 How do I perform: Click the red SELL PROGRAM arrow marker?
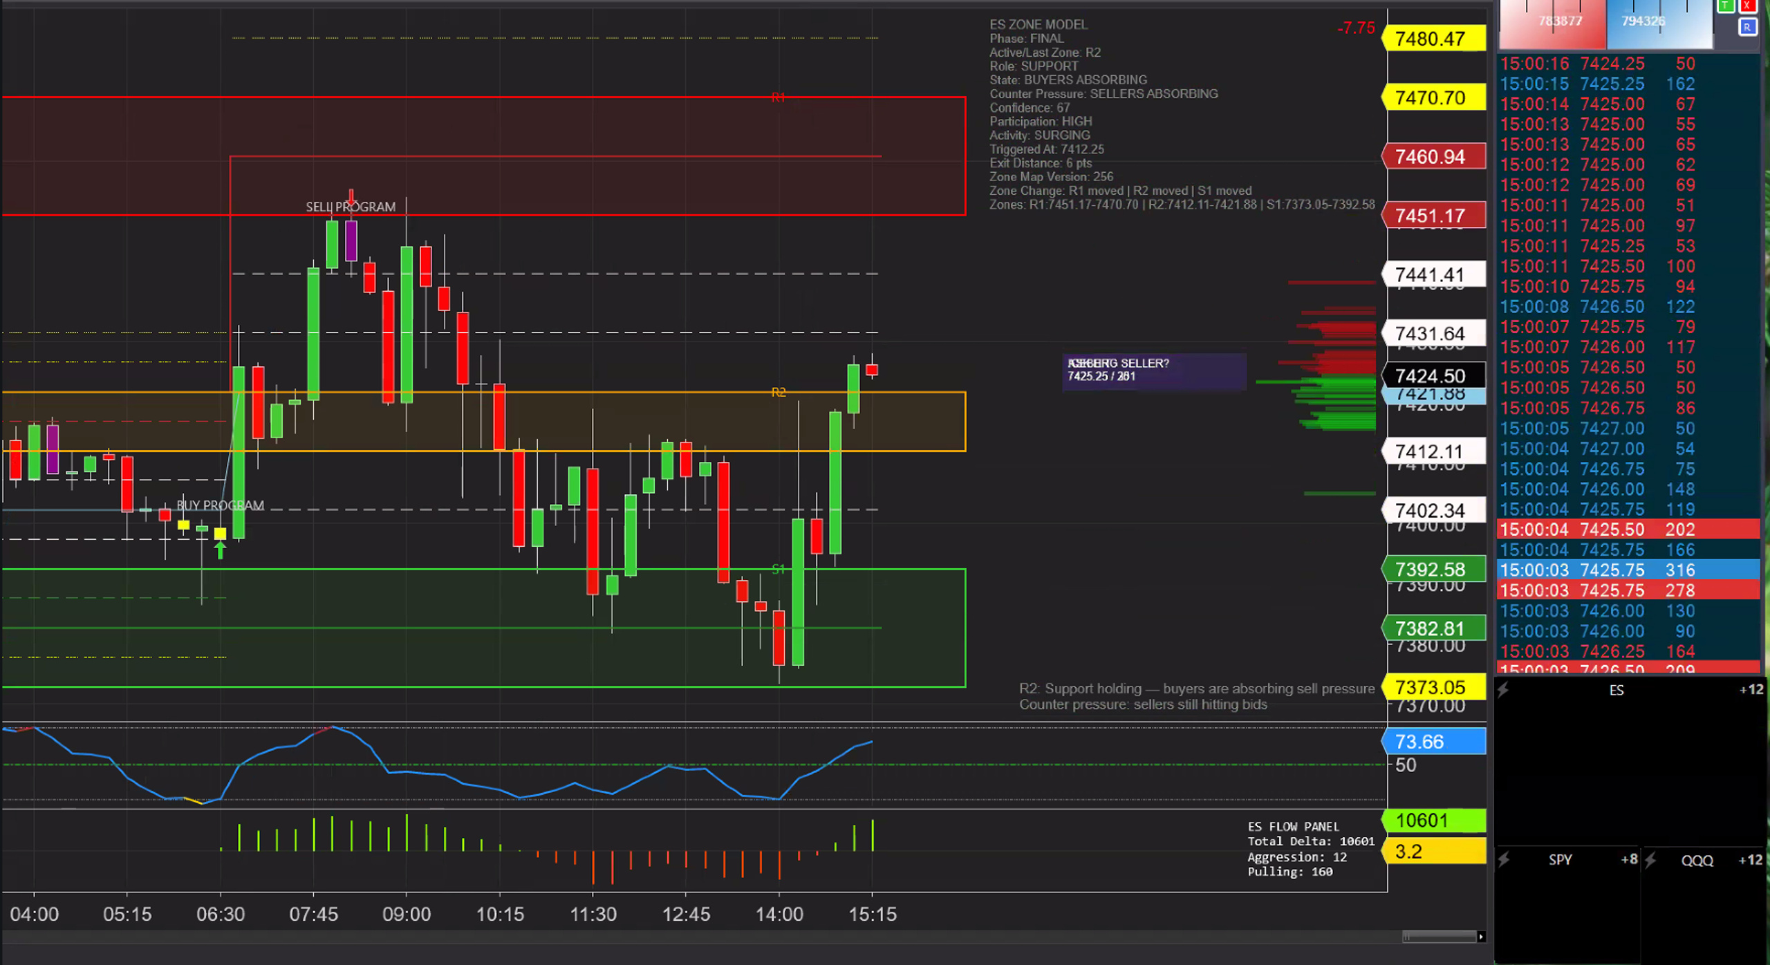click(x=351, y=198)
